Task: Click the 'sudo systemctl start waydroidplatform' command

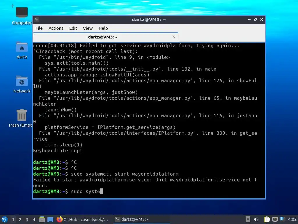Action: [x=125, y=174]
